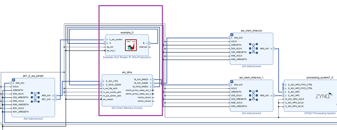
Task: Select the s2mm_introut pin on axi_dma
Action: (x=144, y=101)
